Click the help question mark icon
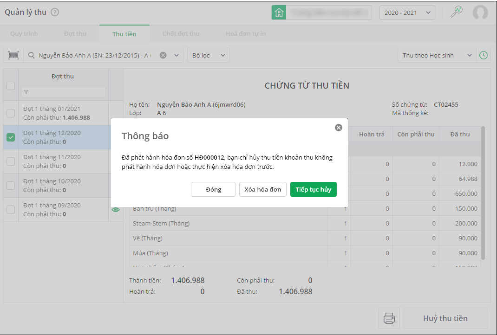The image size is (497, 335). pyautogui.click(x=55, y=13)
